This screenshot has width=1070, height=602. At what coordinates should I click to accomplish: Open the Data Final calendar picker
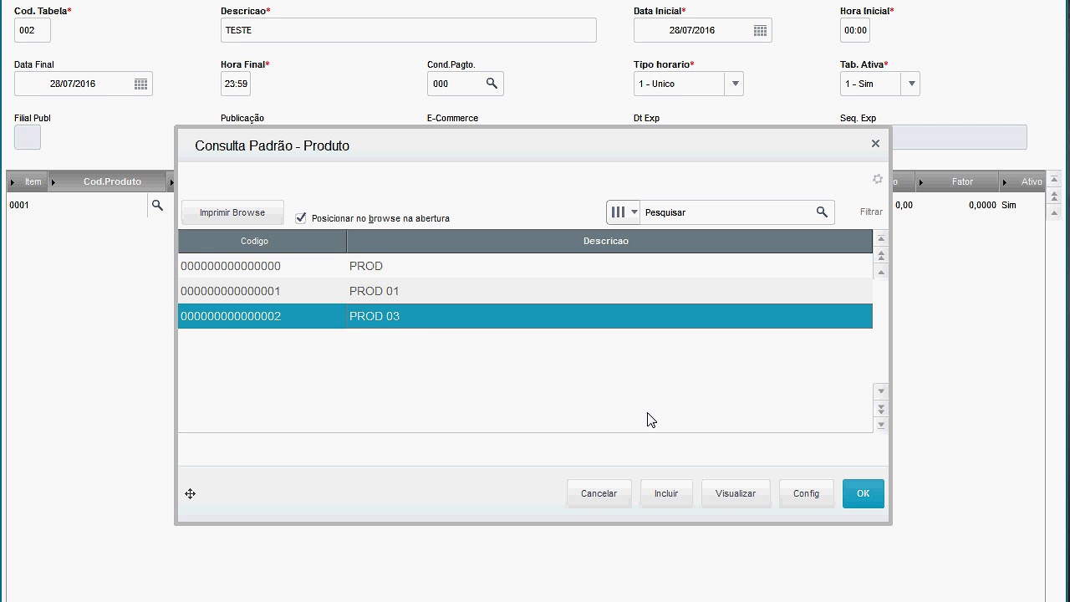tap(140, 84)
